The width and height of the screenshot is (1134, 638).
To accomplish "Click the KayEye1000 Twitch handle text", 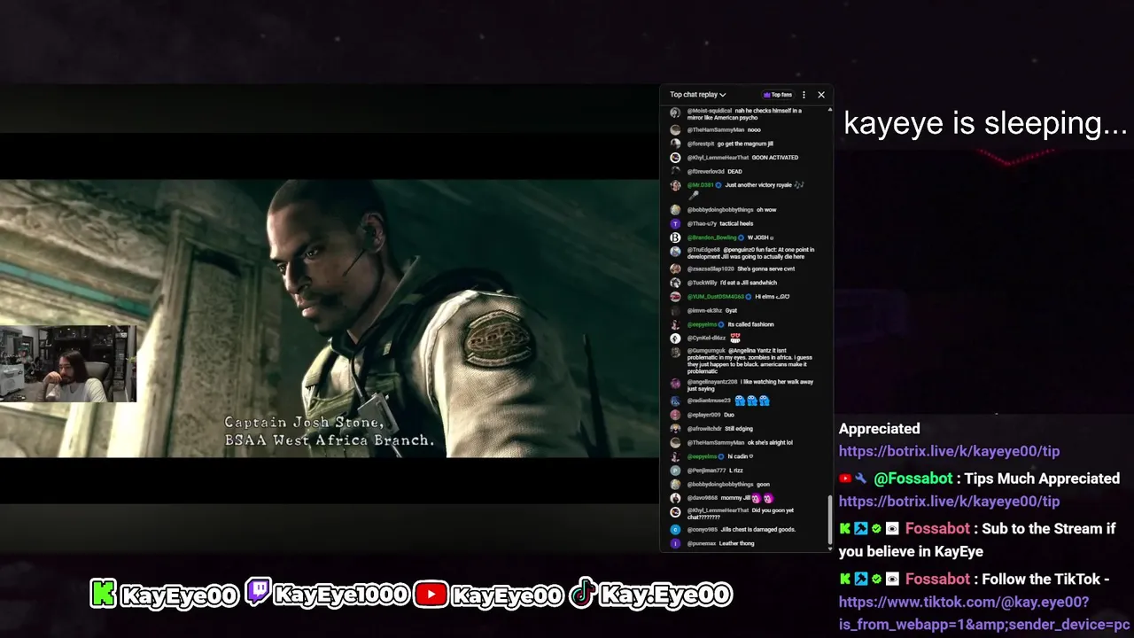I will (341, 595).
